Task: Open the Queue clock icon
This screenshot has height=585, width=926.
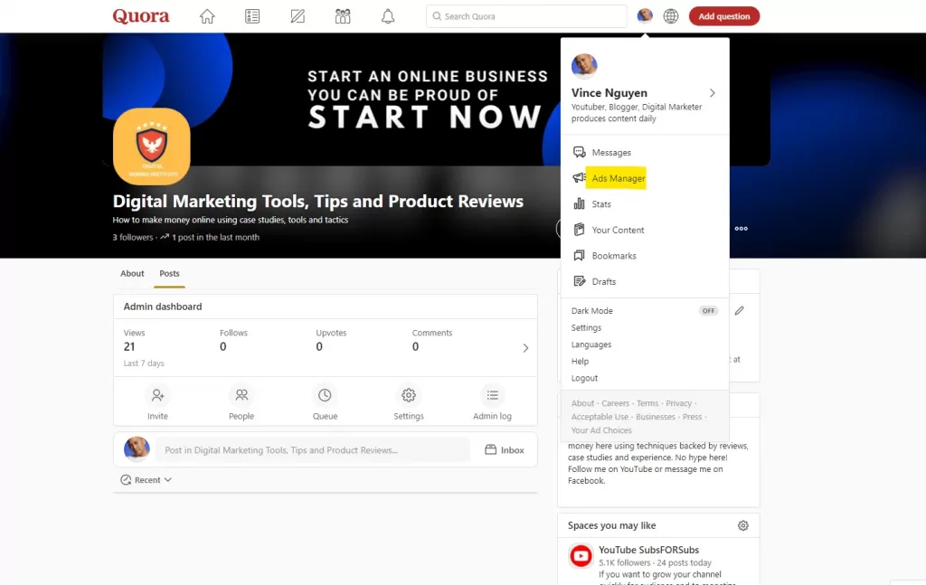Action: [x=325, y=395]
